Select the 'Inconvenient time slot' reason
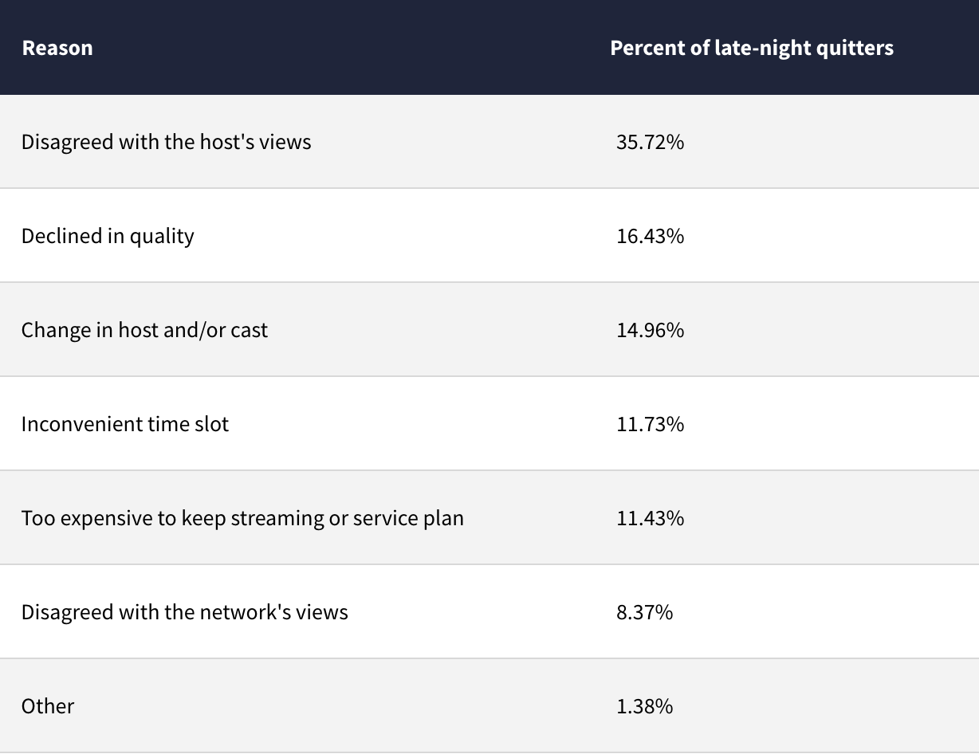Image resolution: width=979 pixels, height=754 pixels. [x=125, y=424]
